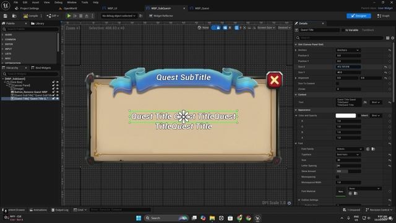This screenshot has width=396, height=223.
Task: Open the Content Drawer
Action: [14, 210]
